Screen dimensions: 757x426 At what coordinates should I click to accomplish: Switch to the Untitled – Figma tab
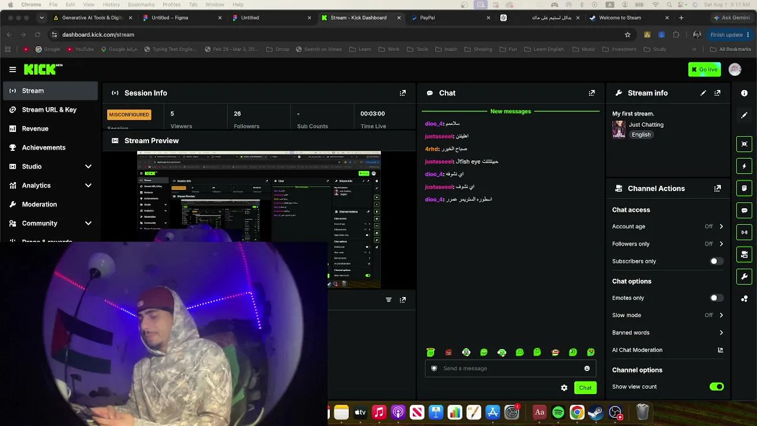click(x=181, y=18)
